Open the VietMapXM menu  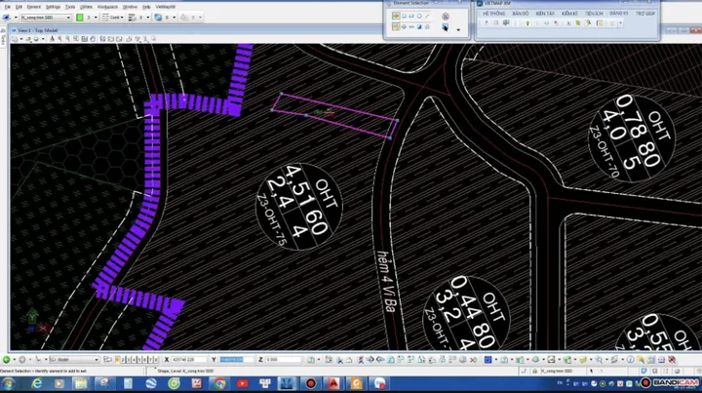[165, 7]
